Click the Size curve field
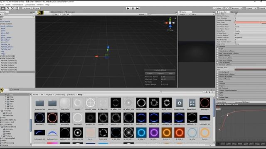 coord(250,70)
